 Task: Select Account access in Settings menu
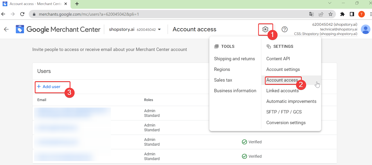click(282, 80)
